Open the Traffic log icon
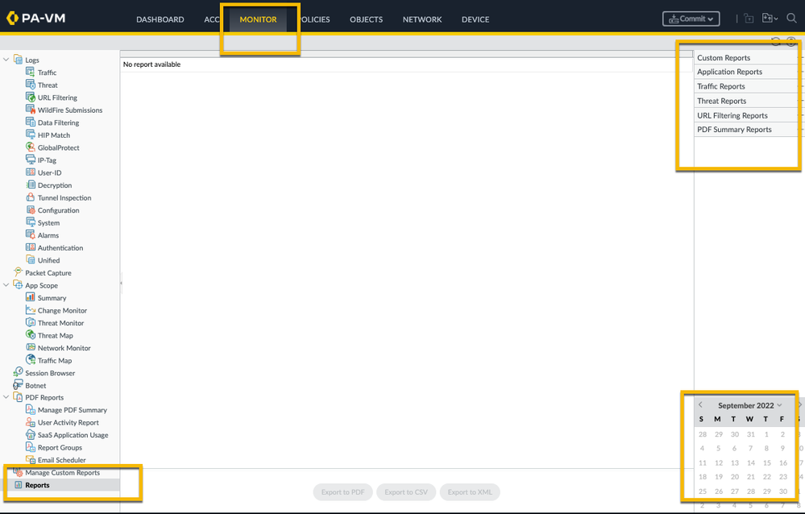Image resolution: width=805 pixels, height=514 pixels. (x=31, y=72)
